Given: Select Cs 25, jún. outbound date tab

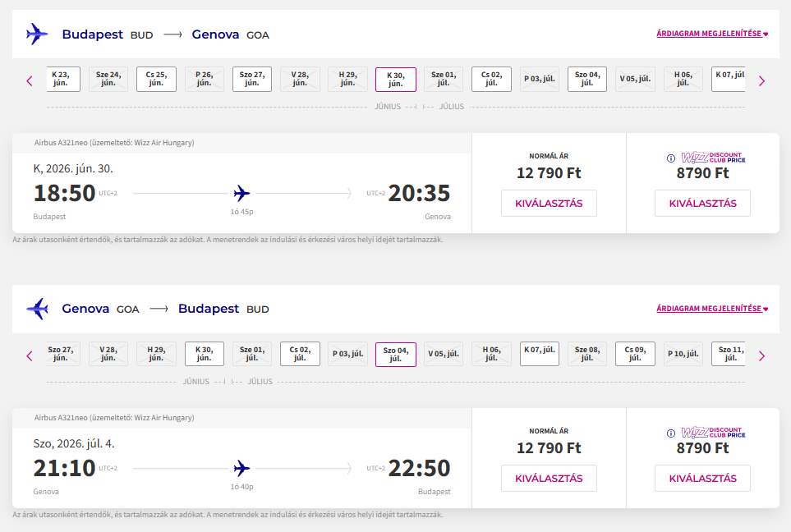Looking at the screenshot, I should (156, 79).
